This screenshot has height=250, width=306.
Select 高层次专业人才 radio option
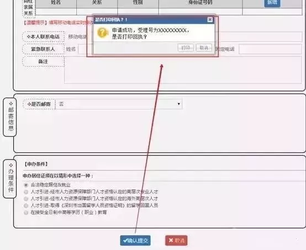point(26,192)
